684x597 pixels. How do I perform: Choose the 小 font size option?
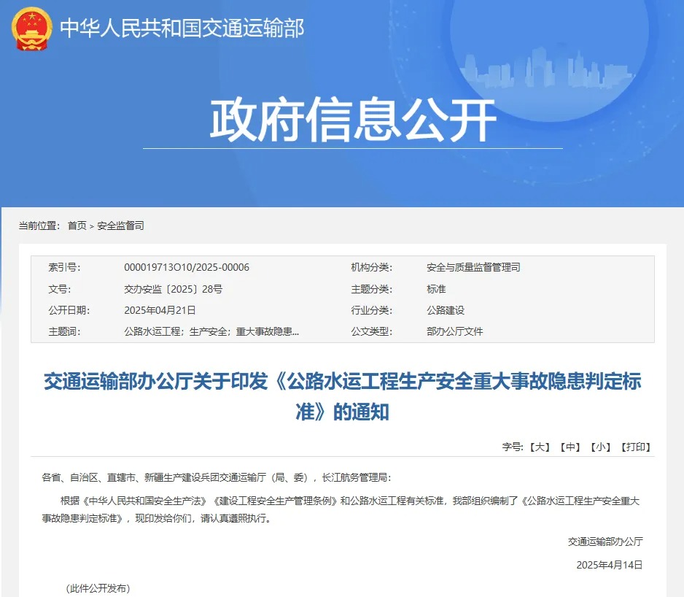[x=601, y=447]
